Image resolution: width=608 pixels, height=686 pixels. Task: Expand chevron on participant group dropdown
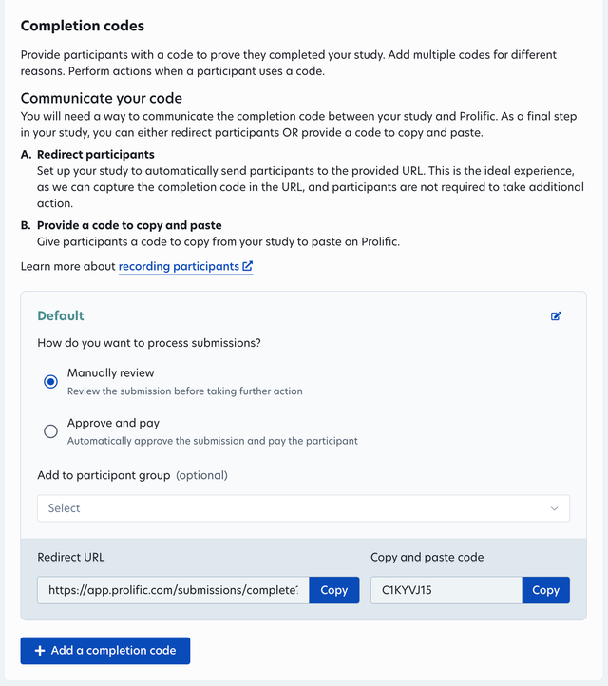(554, 508)
